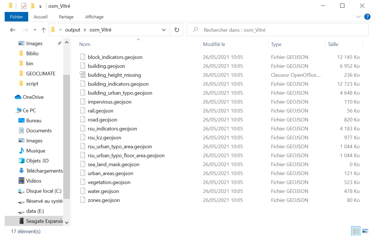Open the address bar dropdown arrow
The image size is (375, 238).
click(163, 30)
